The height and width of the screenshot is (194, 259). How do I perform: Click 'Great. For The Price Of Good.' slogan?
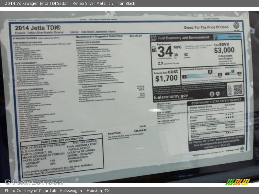click(207, 27)
